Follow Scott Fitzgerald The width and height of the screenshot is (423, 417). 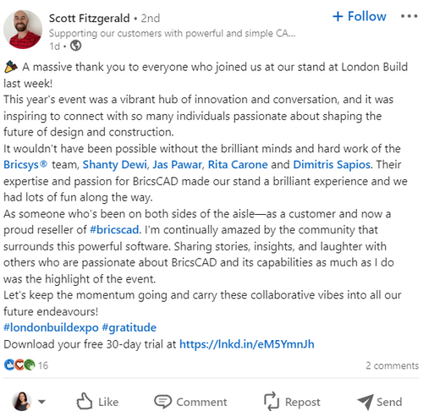[360, 16]
